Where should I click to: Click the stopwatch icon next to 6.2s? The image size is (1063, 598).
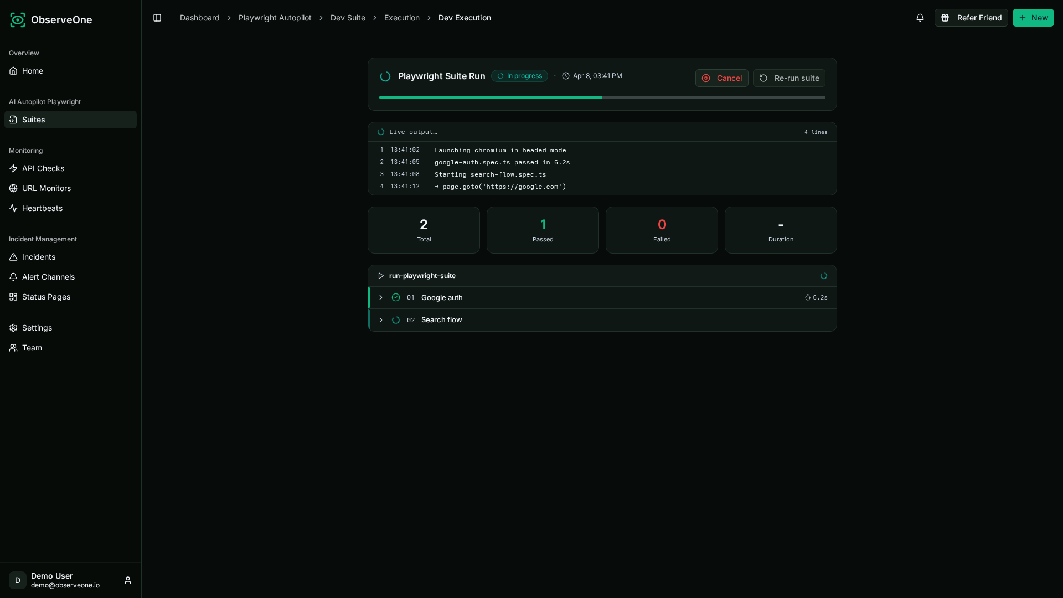click(x=808, y=298)
